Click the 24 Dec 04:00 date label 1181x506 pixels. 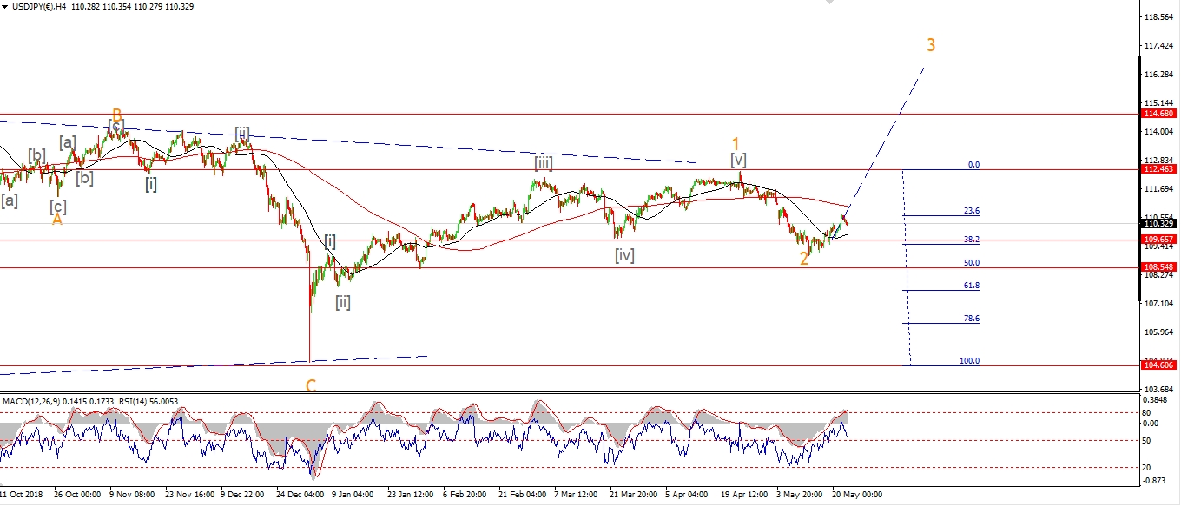tap(298, 494)
